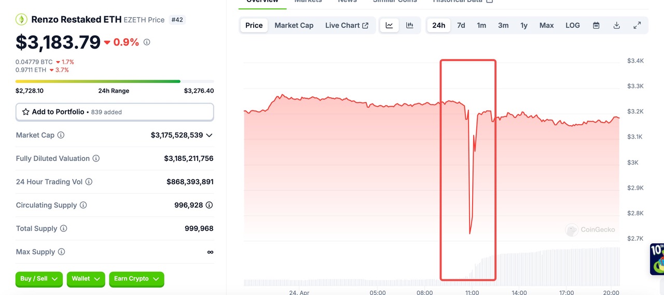Click the info icon beside Market Cap
The height and width of the screenshot is (295, 664).
point(61,135)
